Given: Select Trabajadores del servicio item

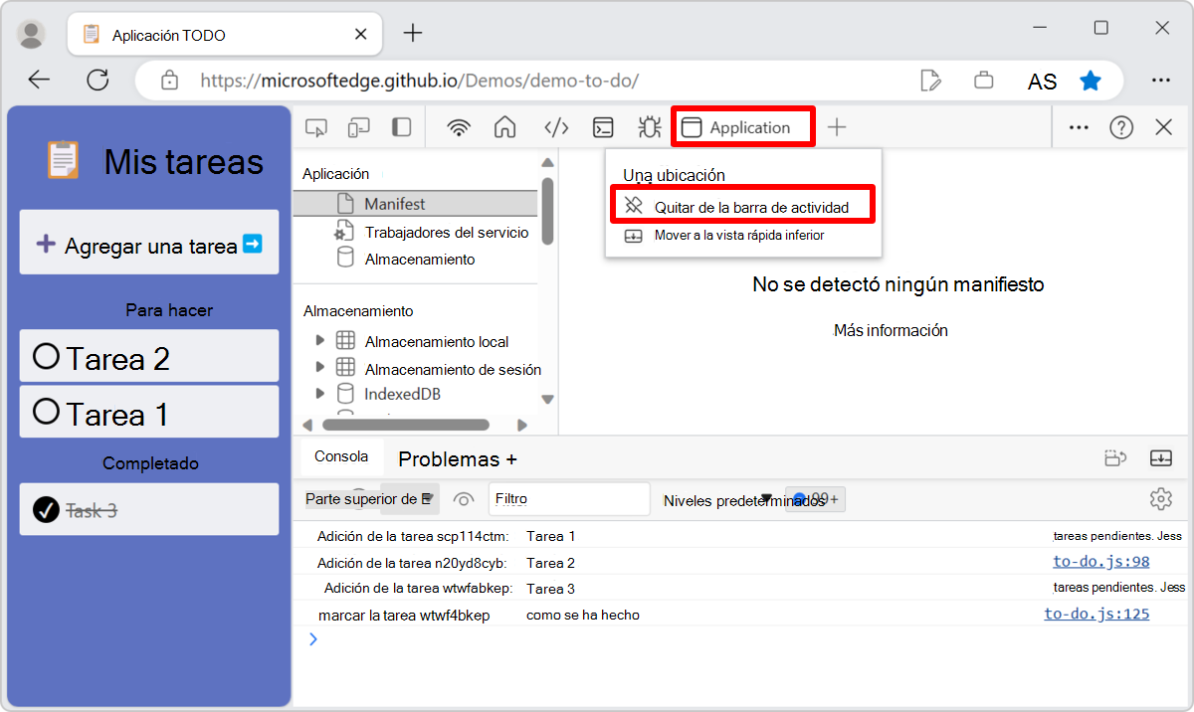Looking at the screenshot, I should tap(446, 232).
